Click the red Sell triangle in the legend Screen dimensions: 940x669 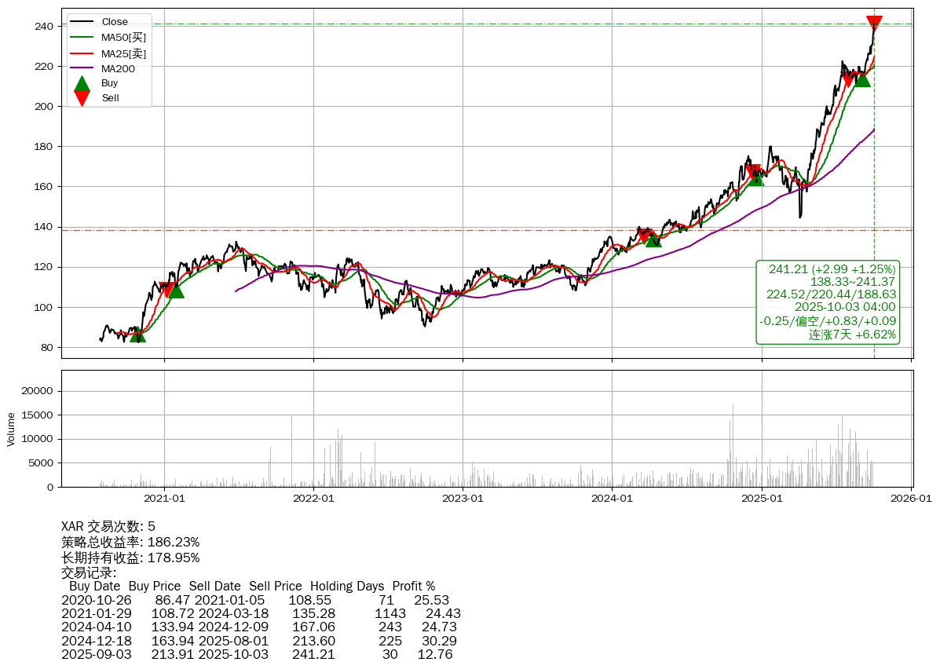tap(82, 97)
